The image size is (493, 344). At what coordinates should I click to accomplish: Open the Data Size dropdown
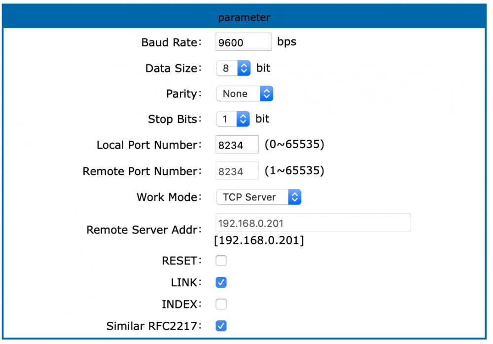coord(234,68)
